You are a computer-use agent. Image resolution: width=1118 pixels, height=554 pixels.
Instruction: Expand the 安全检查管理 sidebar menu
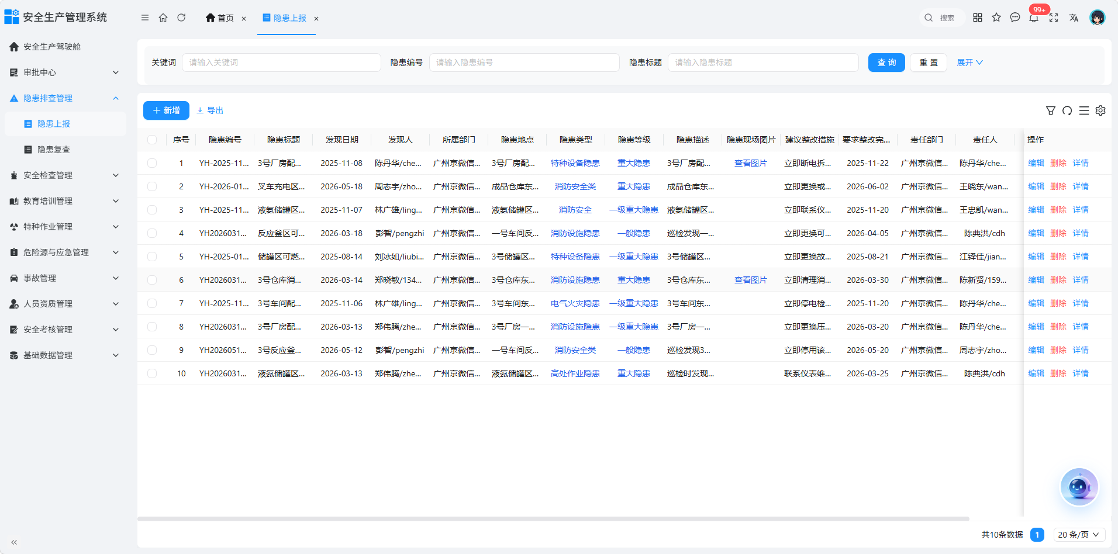point(65,175)
